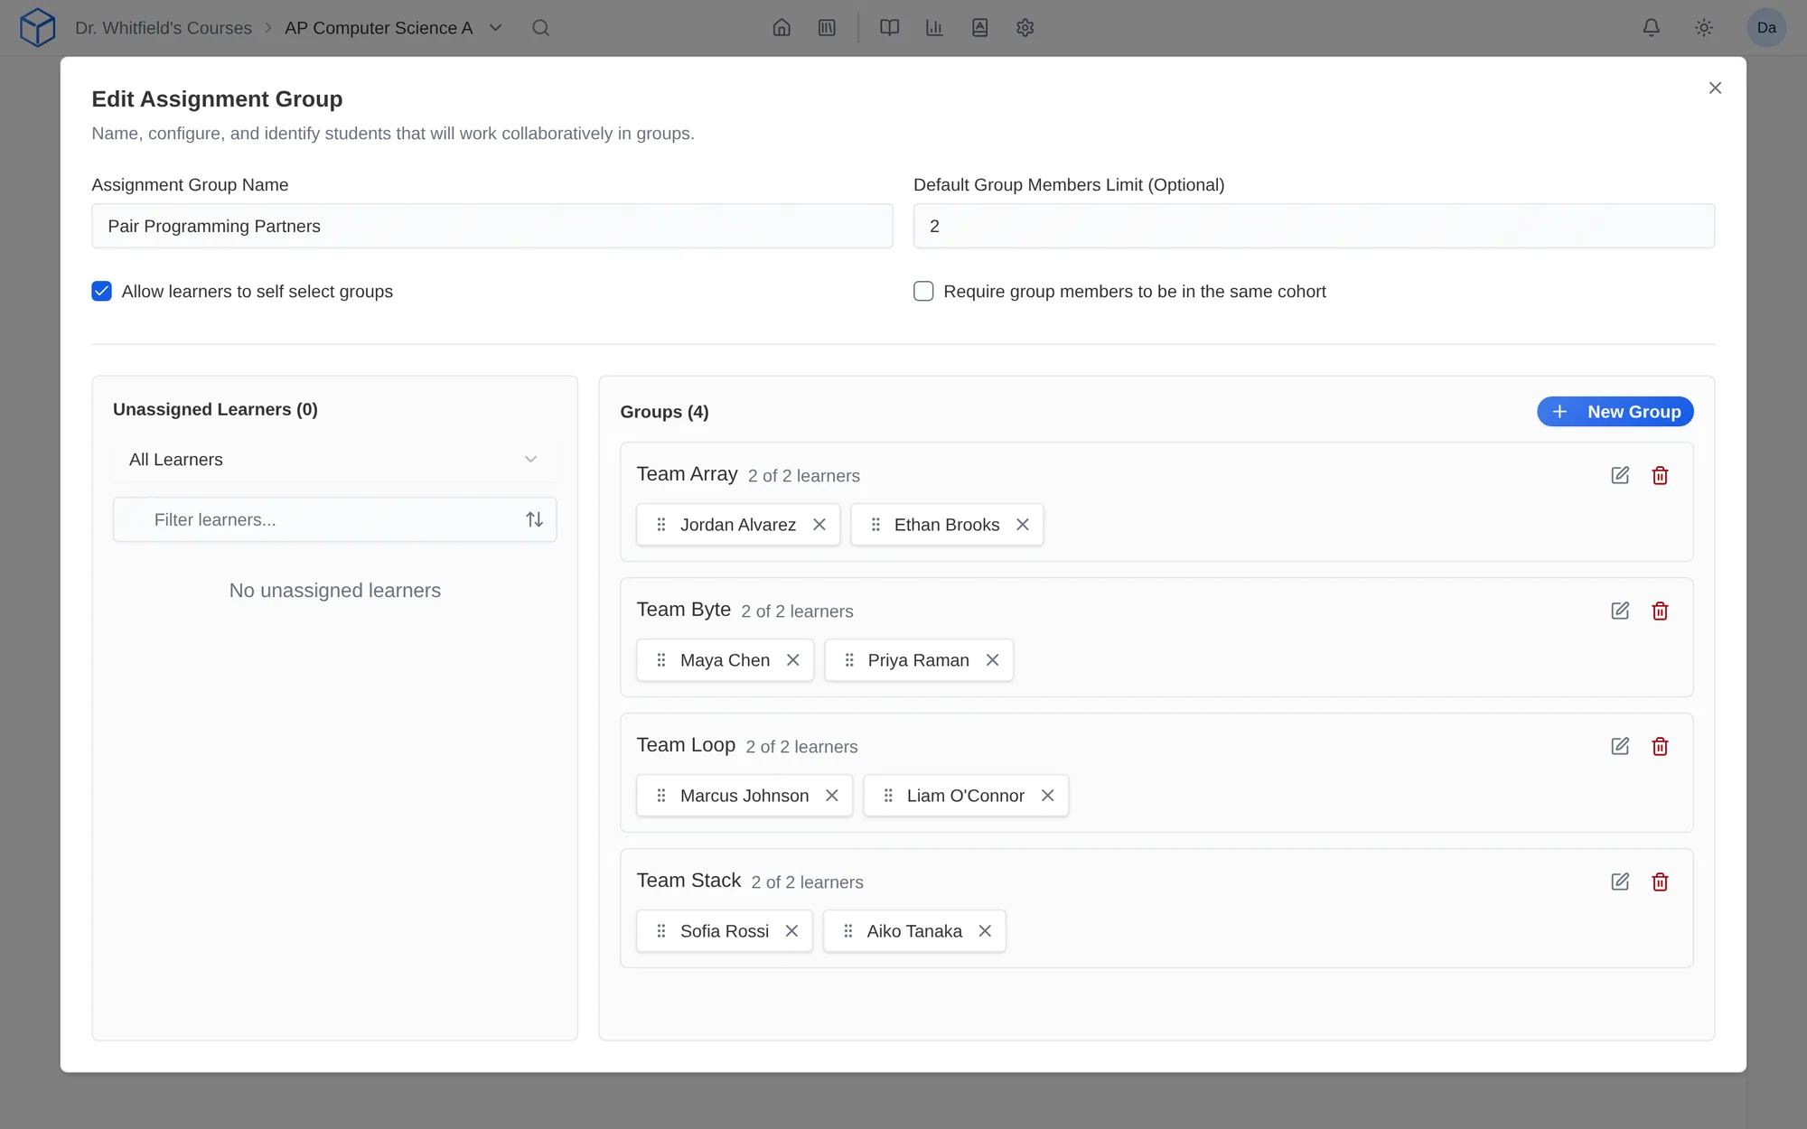1807x1129 pixels.
Task: Open analytics bar chart icon
Action: pos(934,28)
